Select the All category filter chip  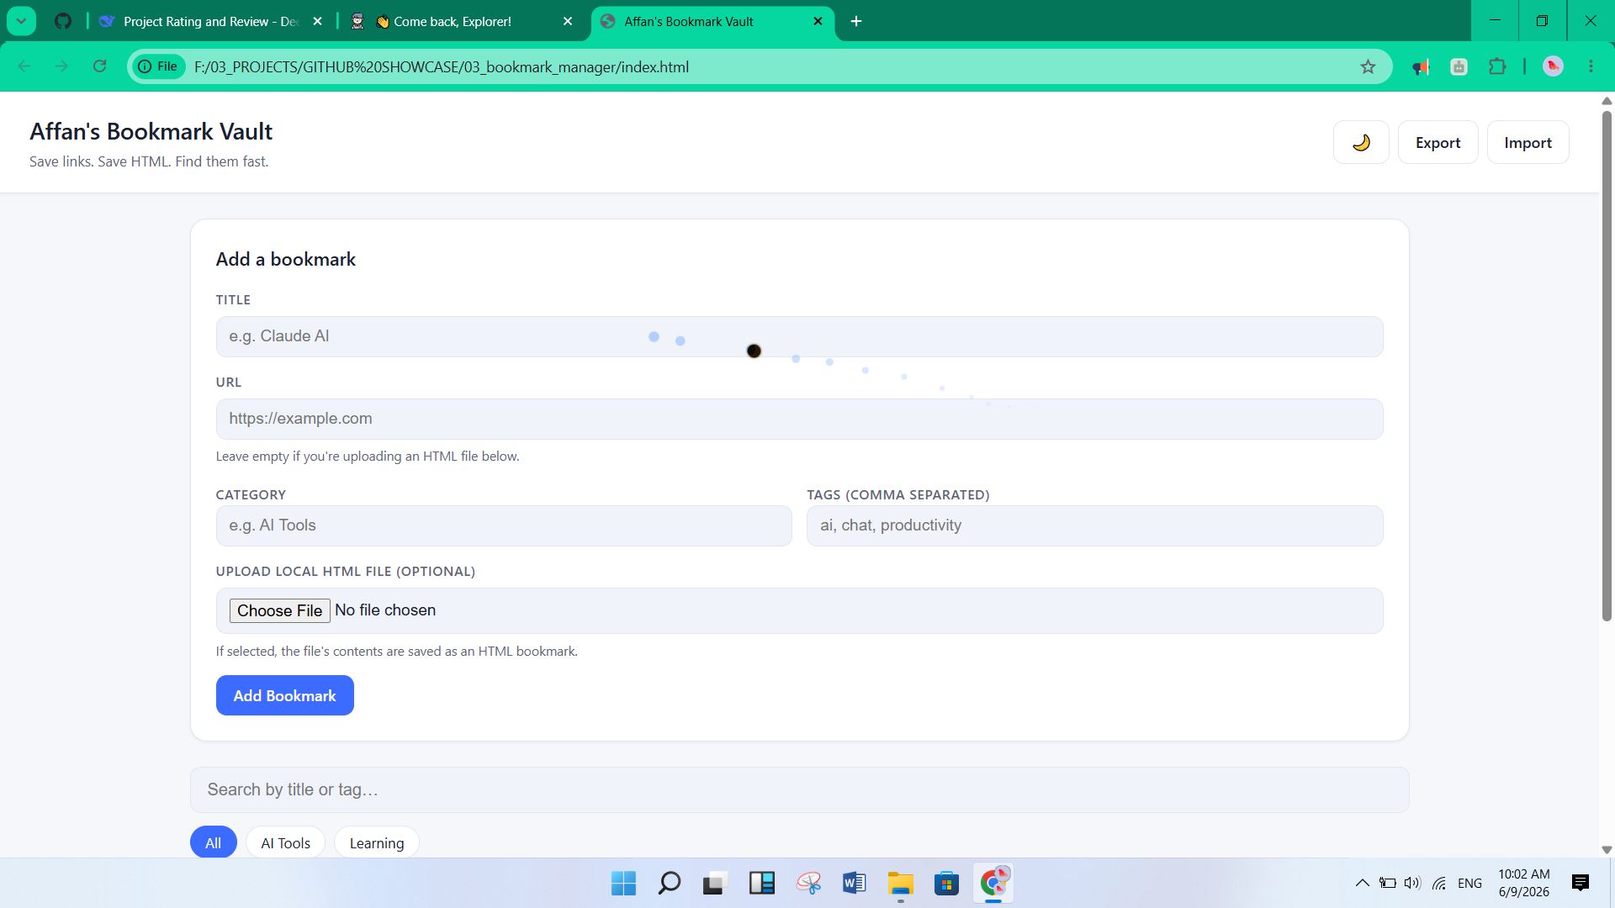tap(214, 842)
